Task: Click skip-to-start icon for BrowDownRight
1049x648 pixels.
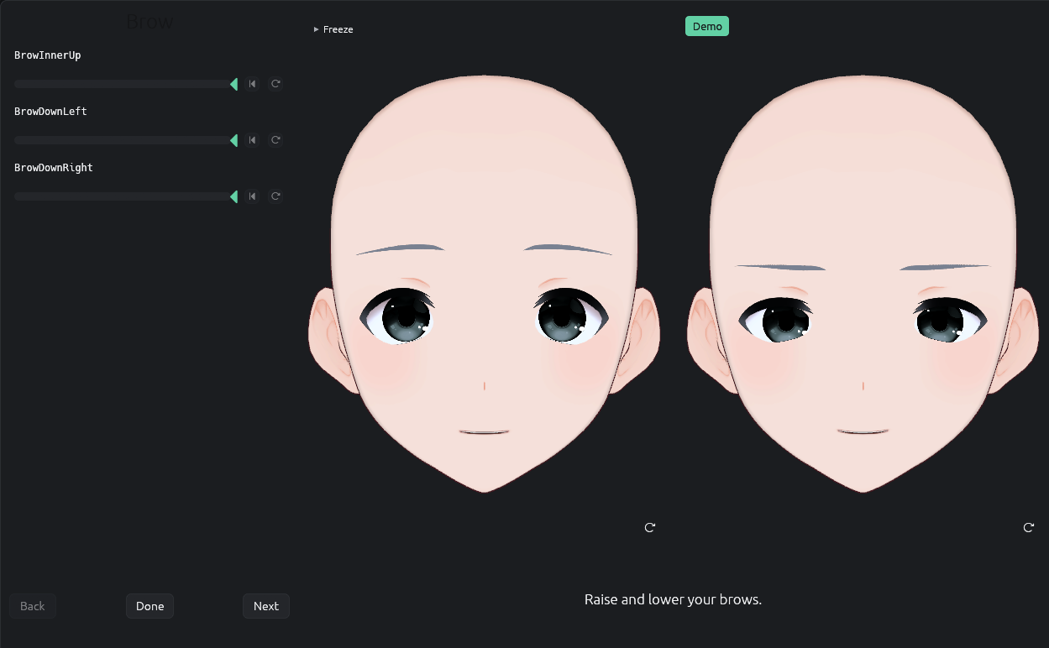Action: (x=253, y=196)
